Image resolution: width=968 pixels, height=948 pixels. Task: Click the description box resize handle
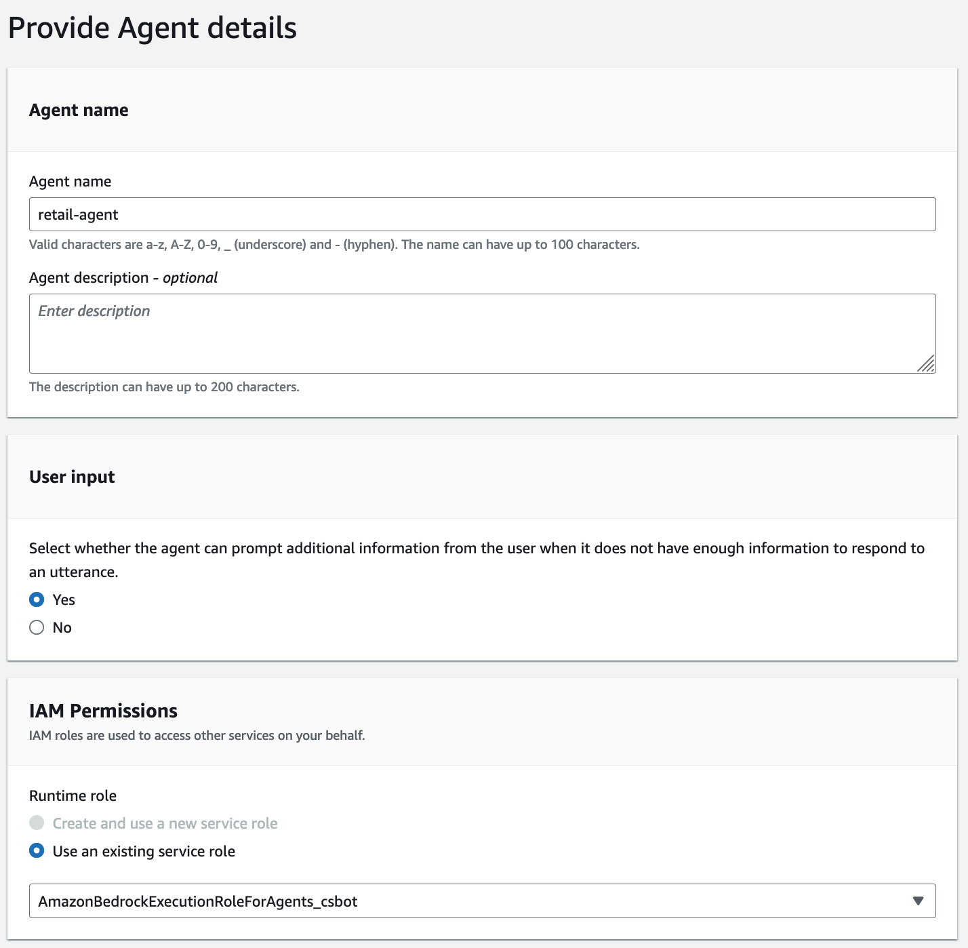926,363
